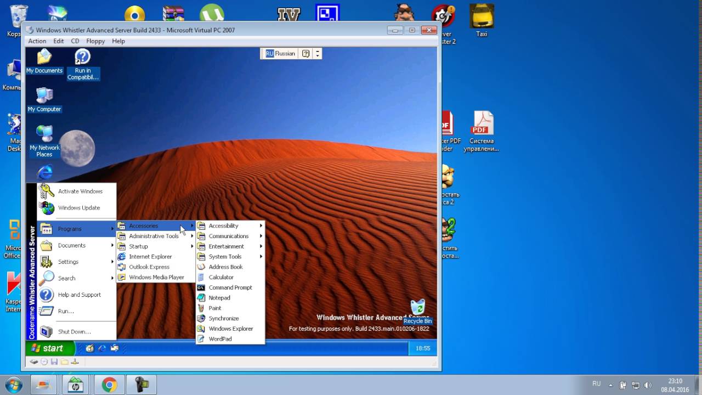
Task: Click host language indicator RU
Action: 597,384
